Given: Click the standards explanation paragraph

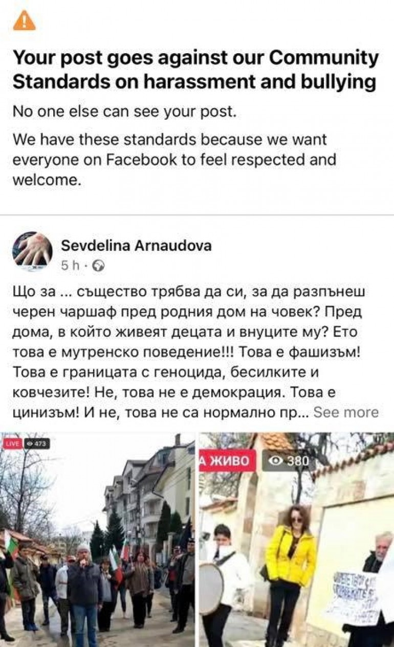Looking at the screenshot, I should pos(174,160).
